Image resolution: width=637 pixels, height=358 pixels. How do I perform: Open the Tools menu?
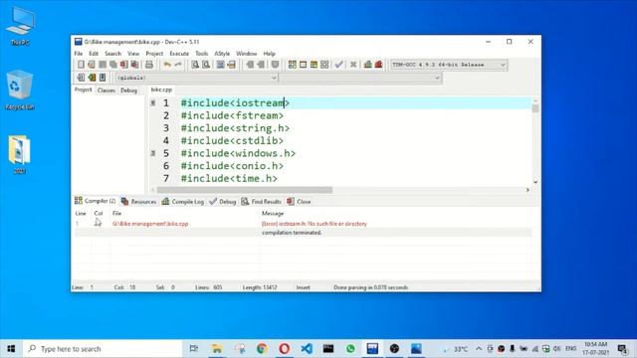(201, 54)
